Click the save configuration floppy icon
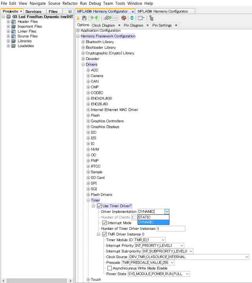Screen dimensions: 252x283 [x=84, y=18]
